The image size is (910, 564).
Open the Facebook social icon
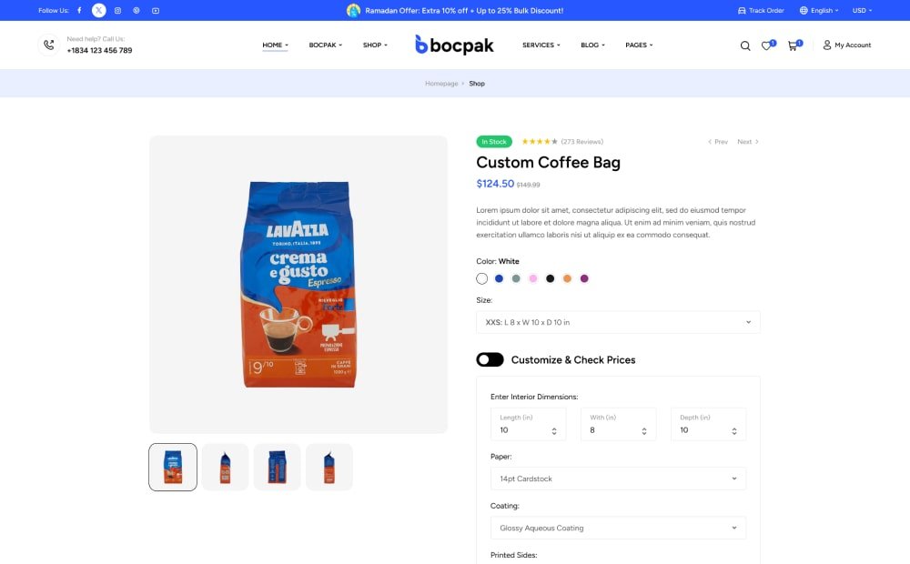pos(79,11)
